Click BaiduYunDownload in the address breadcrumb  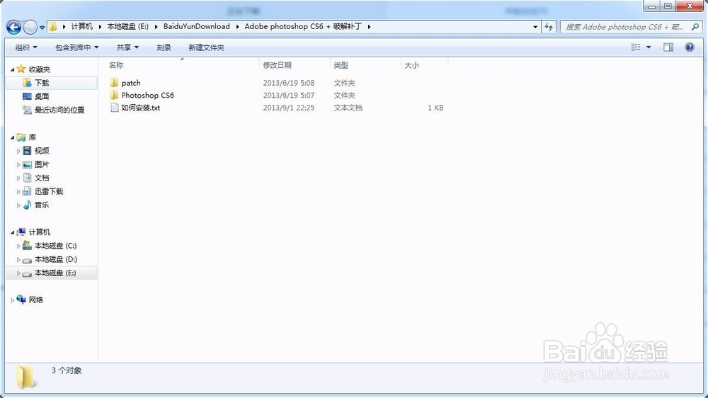[x=196, y=27]
